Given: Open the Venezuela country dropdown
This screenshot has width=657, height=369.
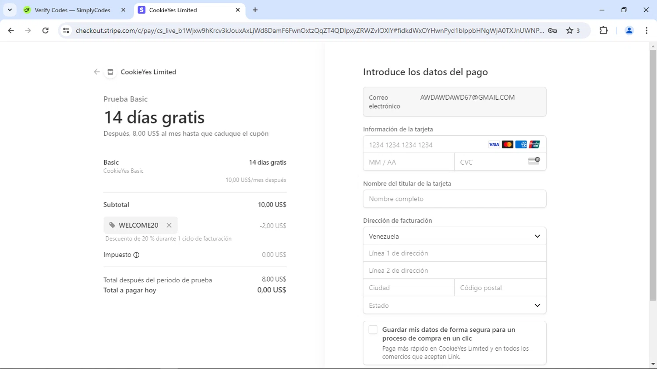Looking at the screenshot, I should click(x=455, y=236).
